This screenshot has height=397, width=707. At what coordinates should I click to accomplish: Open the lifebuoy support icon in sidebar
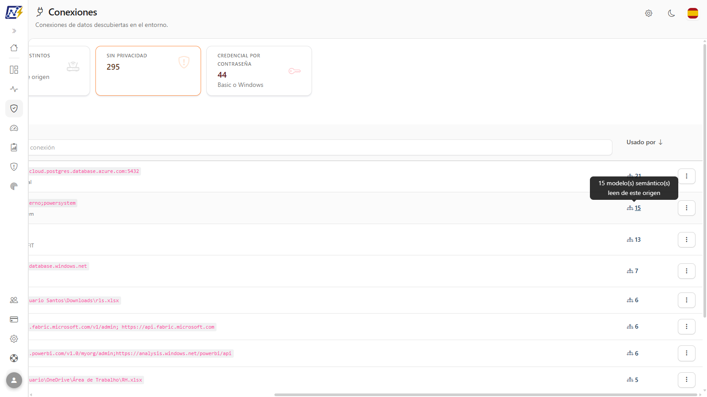(14, 358)
